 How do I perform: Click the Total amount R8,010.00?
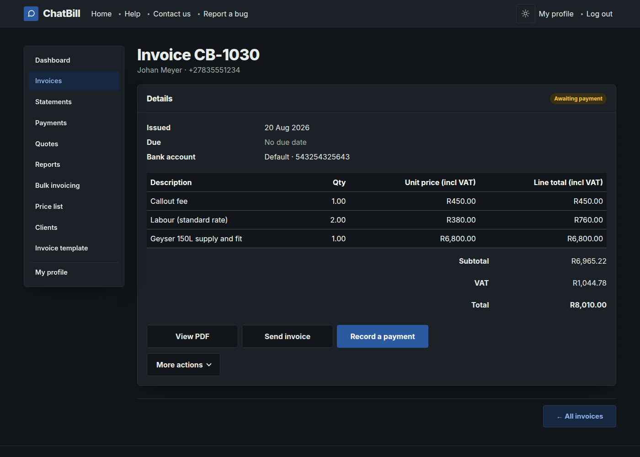pos(588,305)
